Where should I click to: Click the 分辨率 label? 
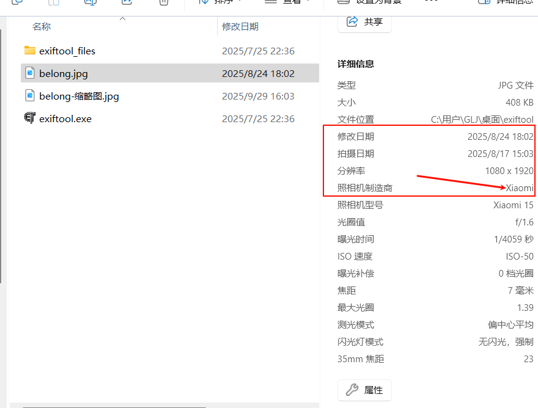click(351, 171)
